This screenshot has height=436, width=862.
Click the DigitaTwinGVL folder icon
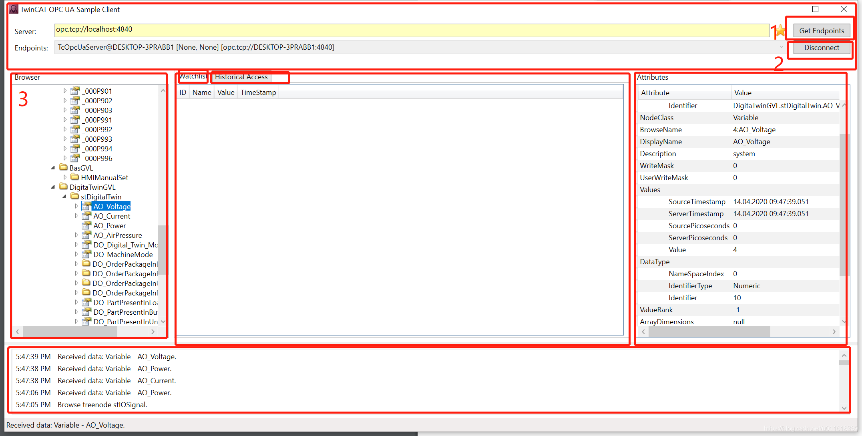[x=63, y=186]
